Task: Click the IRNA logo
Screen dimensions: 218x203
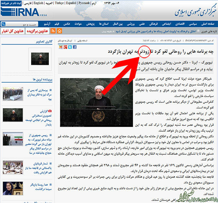Action: tap(23, 12)
